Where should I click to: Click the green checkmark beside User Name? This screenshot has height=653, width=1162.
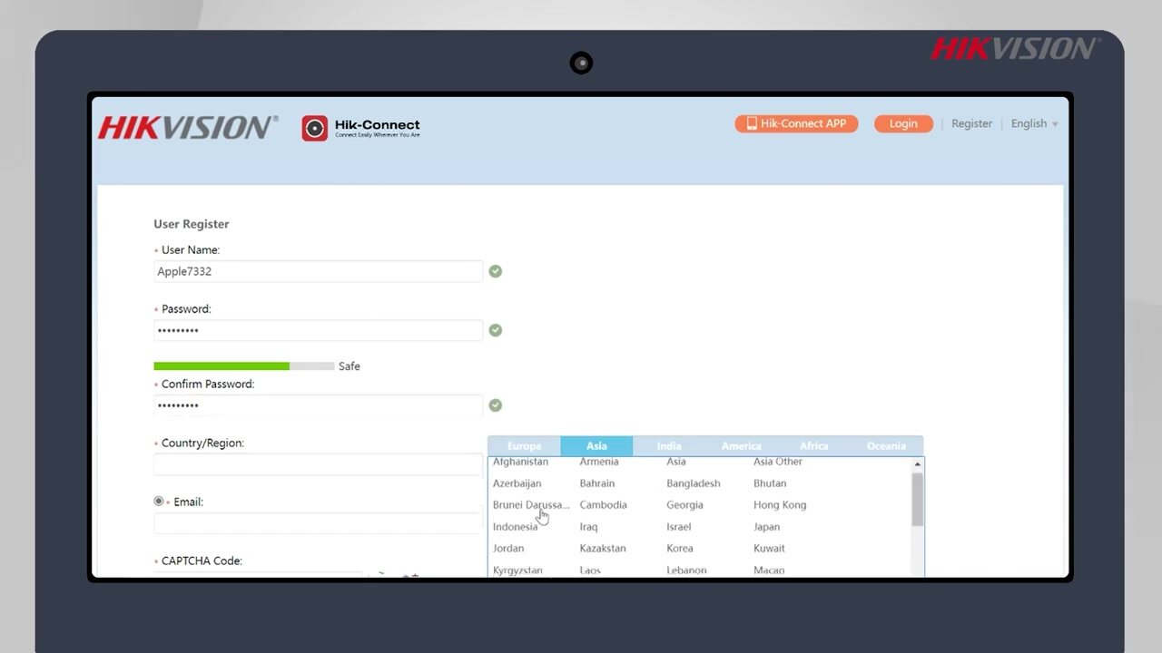pyautogui.click(x=495, y=271)
